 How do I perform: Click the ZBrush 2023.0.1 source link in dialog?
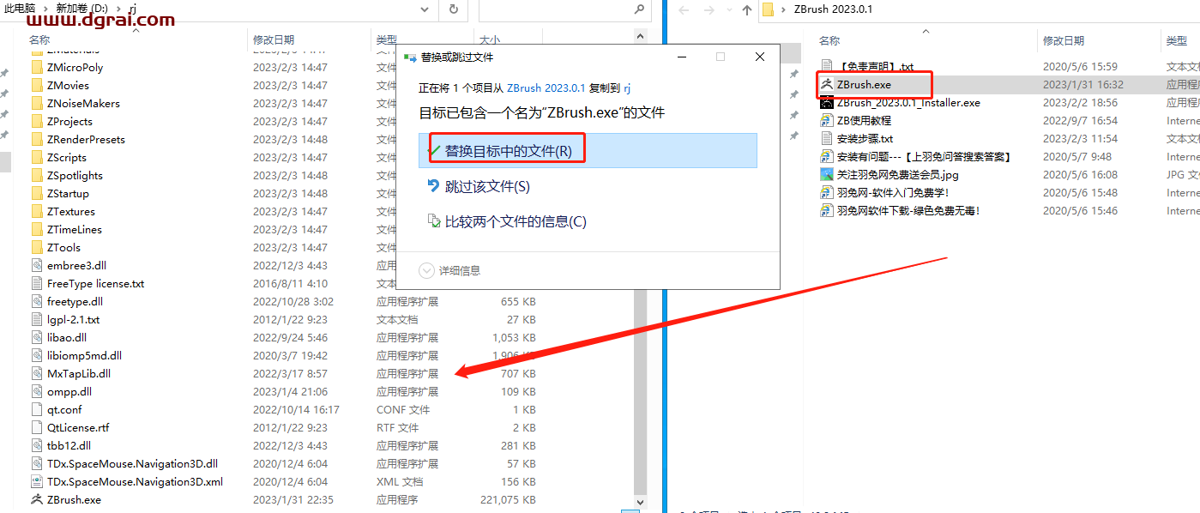pyautogui.click(x=546, y=88)
